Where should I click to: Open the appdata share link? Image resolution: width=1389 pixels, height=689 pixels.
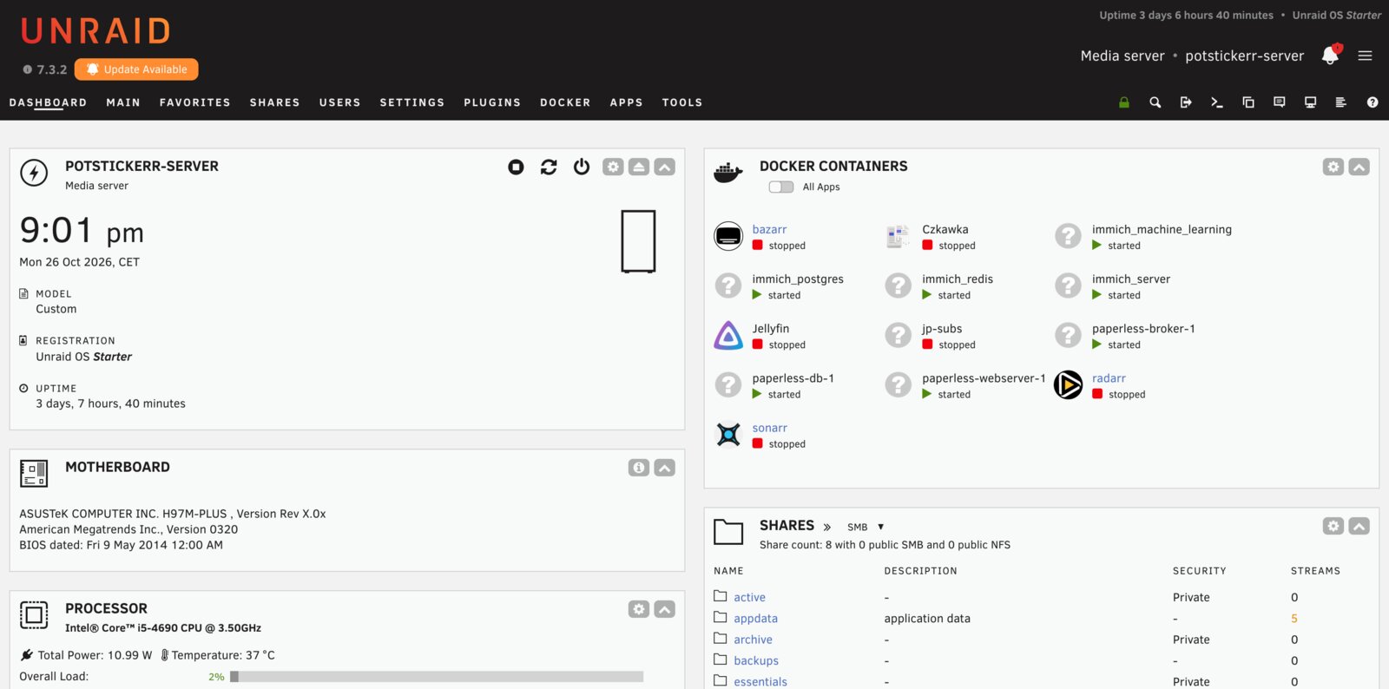[x=755, y=619]
